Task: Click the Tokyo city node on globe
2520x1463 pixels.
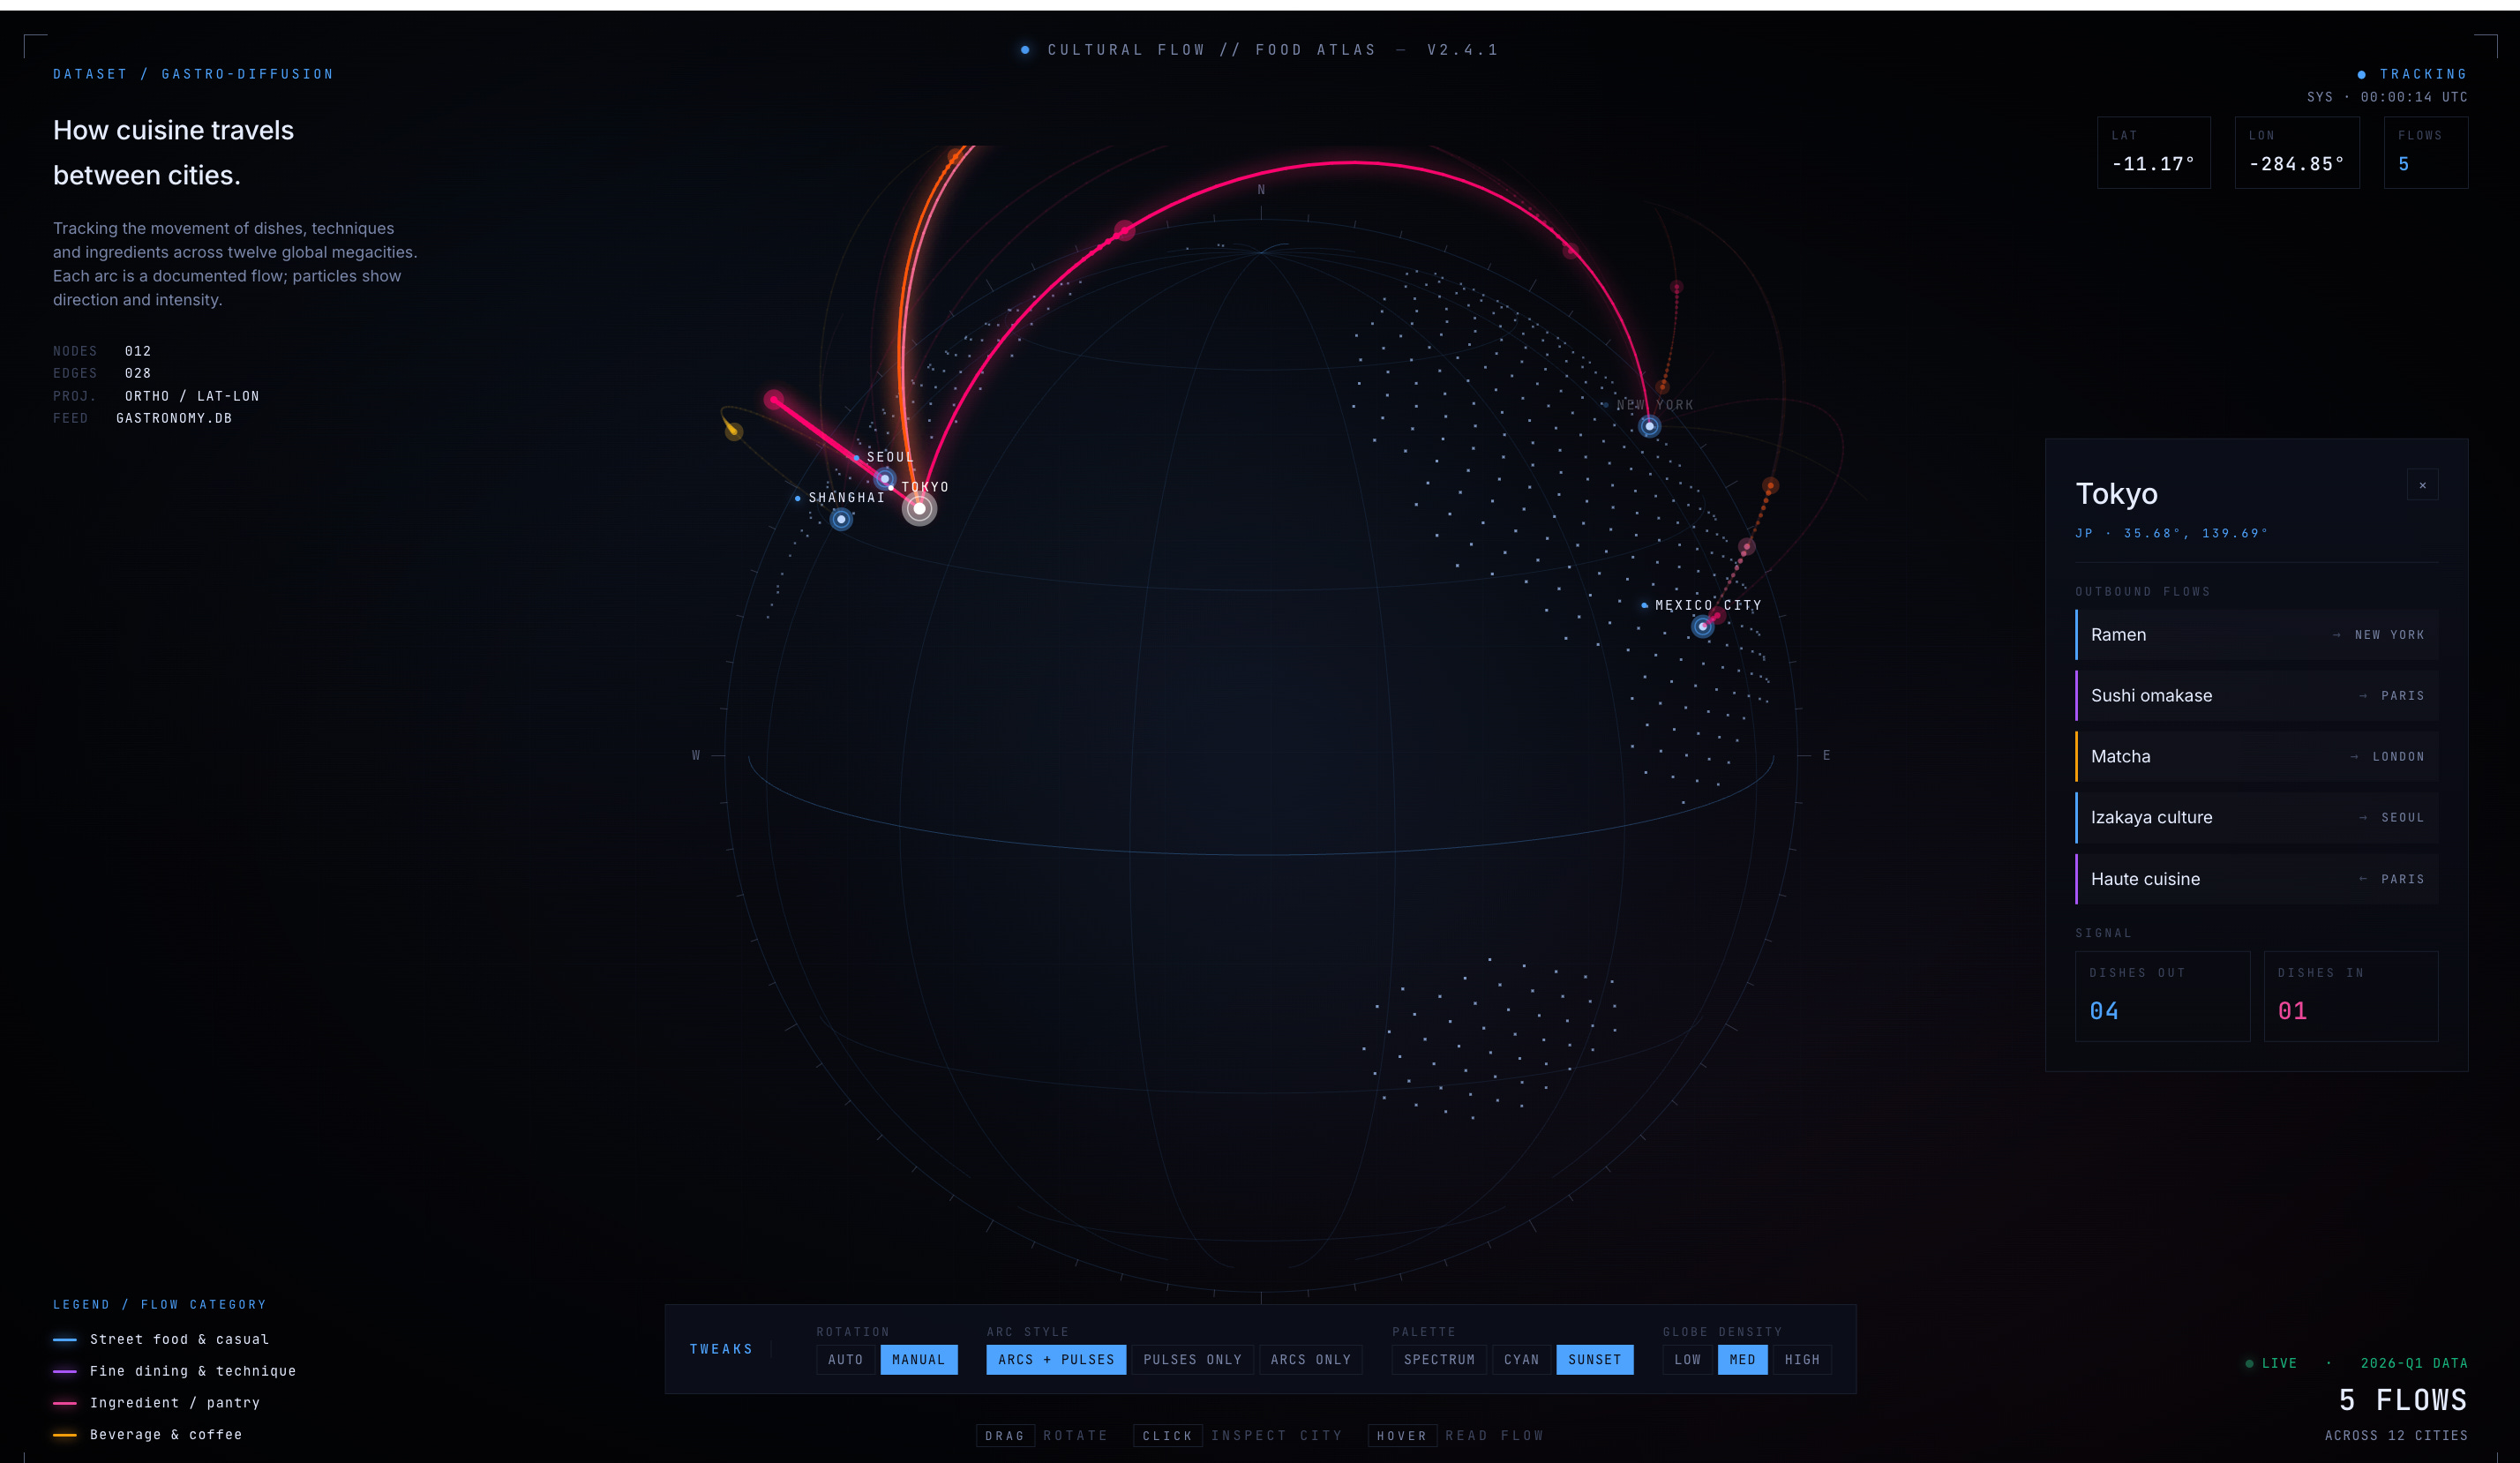Action: [x=919, y=509]
